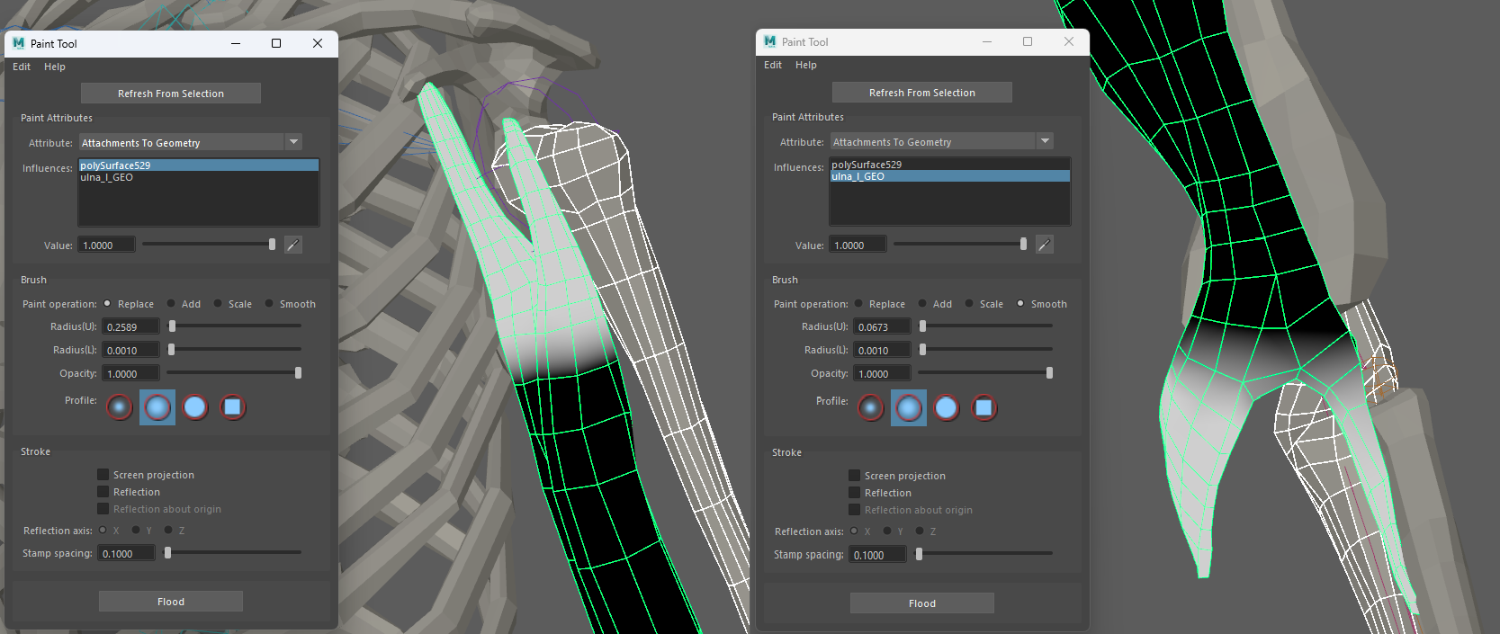Select ulna_l_GEO in the left window's Influences list
The width and height of the screenshot is (1500, 634).
tap(107, 177)
